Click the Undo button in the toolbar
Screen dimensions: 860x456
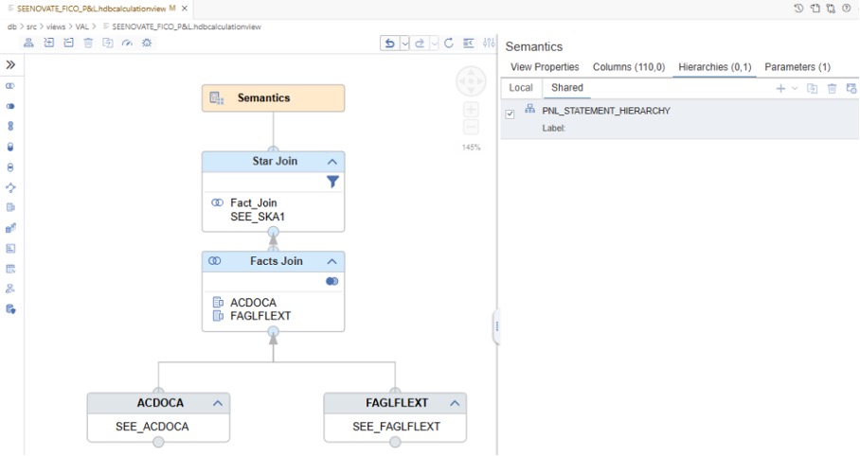coord(390,44)
